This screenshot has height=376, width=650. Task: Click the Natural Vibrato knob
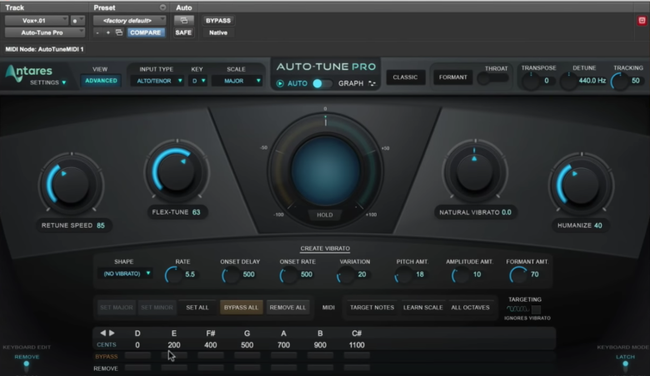tap(475, 171)
